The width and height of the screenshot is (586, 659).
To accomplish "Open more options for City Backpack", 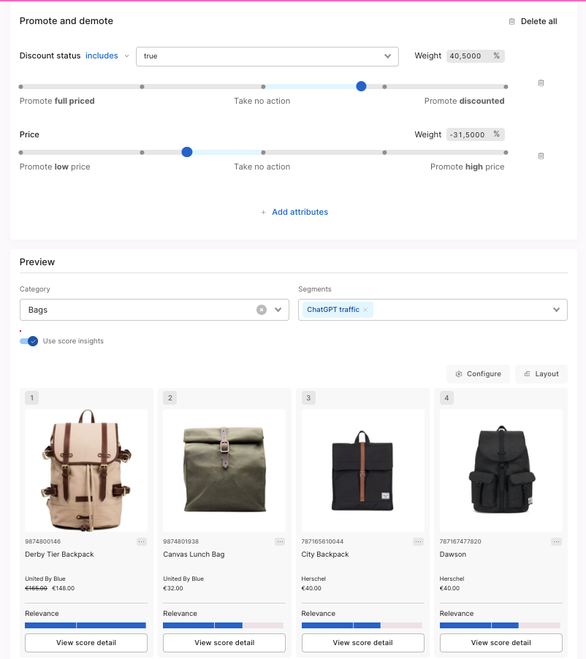I will point(418,541).
